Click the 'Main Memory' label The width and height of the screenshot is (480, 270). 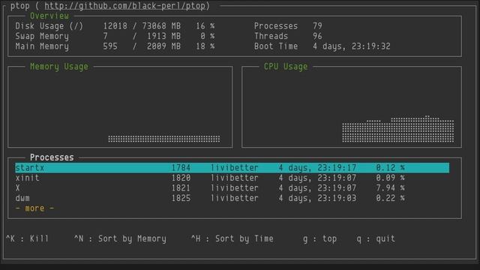(x=42, y=46)
